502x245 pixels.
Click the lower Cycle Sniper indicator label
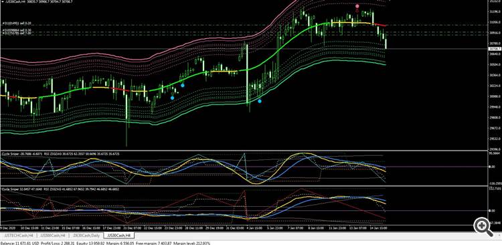60,189
